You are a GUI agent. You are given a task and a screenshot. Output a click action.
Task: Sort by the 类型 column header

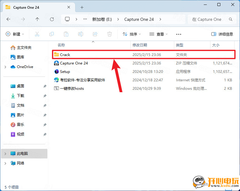pos(179,45)
